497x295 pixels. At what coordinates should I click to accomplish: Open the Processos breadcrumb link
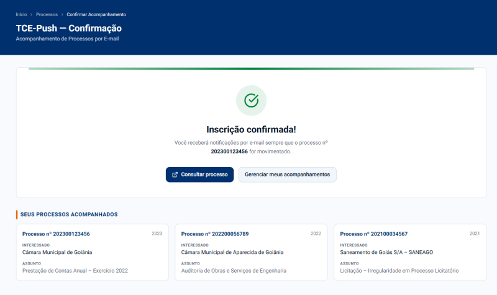point(47,14)
